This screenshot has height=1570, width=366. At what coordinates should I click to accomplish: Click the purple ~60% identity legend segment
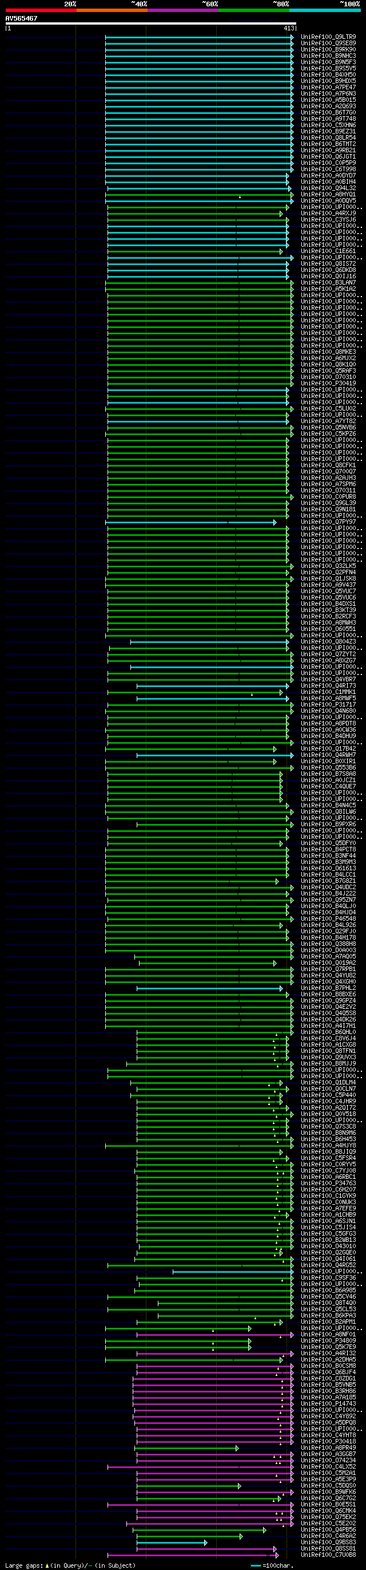pos(182,10)
